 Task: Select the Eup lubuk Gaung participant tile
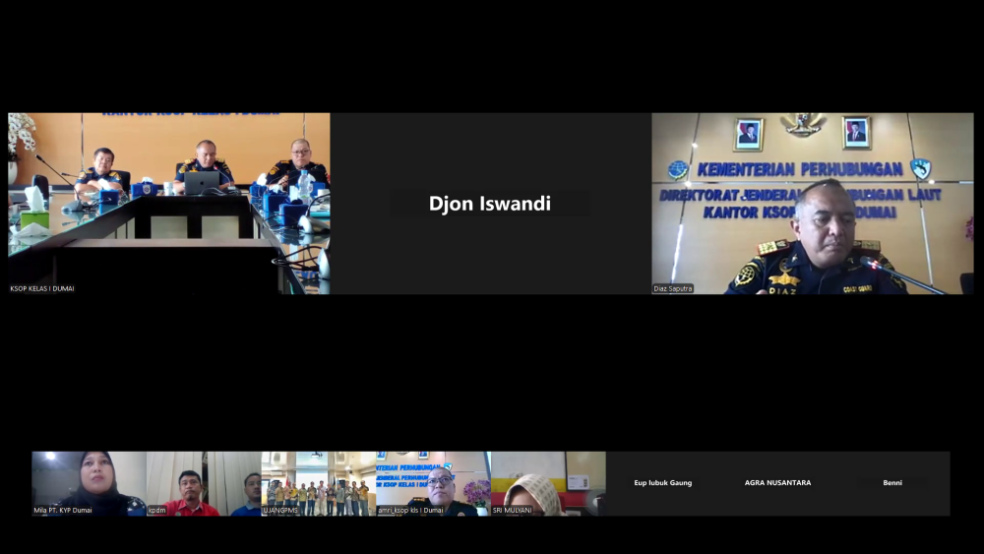tap(663, 484)
